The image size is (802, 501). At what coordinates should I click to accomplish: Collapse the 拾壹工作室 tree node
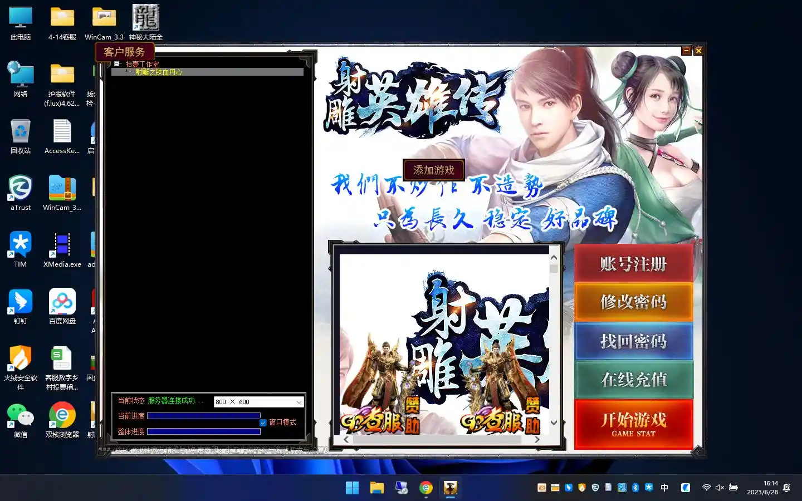click(x=116, y=64)
